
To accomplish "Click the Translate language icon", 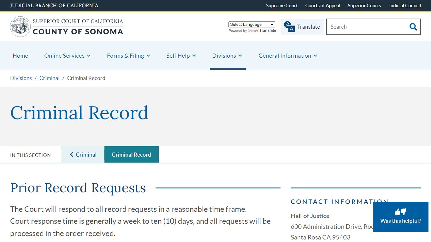I will tap(289, 27).
